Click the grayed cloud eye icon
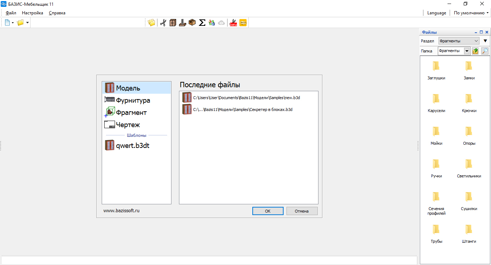This screenshot has height=265, width=491. [x=221, y=23]
